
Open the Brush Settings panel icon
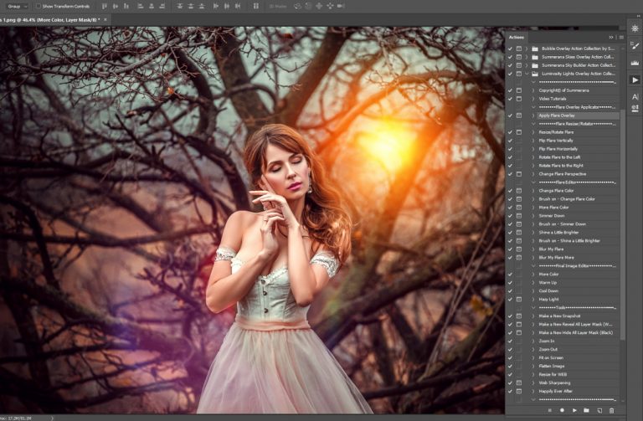pyautogui.click(x=635, y=45)
